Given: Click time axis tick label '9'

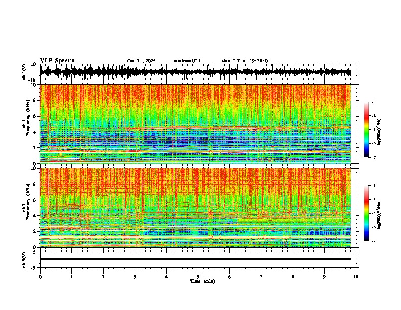Looking at the screenshot, I should click(324, 277).
